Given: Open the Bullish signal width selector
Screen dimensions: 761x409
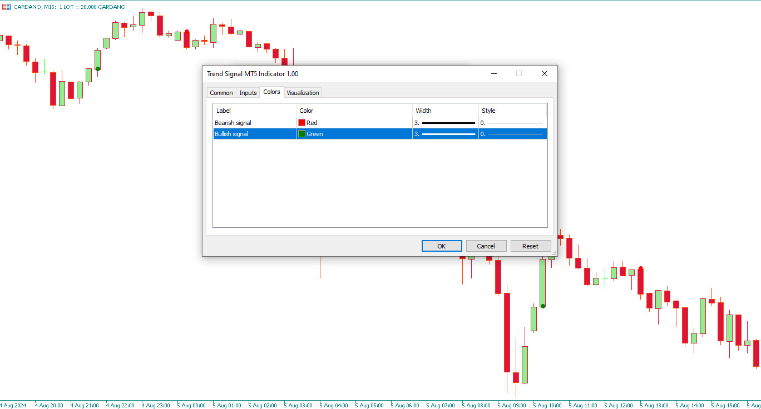Looking at the screenshot, I should tap(445, 134).
